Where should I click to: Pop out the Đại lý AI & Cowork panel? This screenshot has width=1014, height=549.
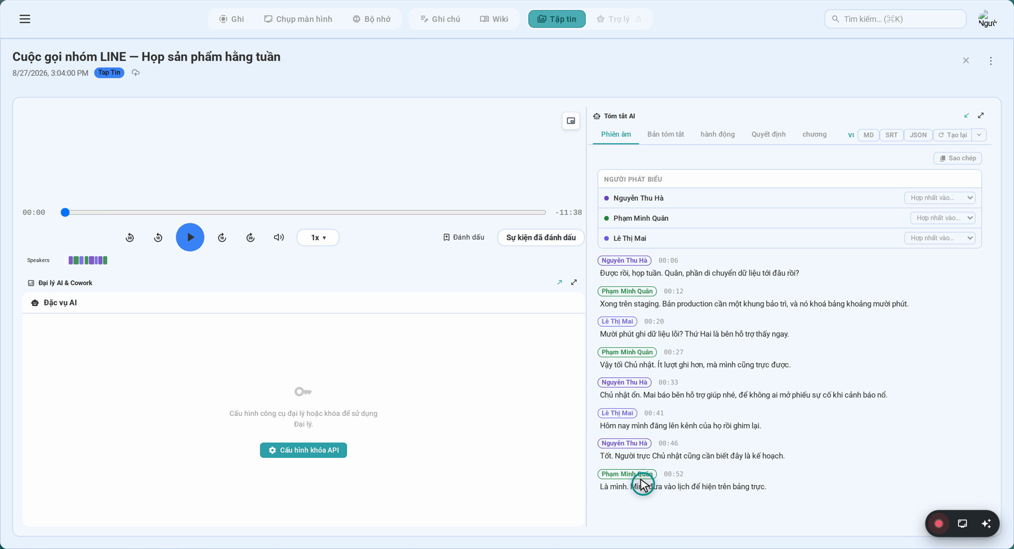(x=560, y=283)
